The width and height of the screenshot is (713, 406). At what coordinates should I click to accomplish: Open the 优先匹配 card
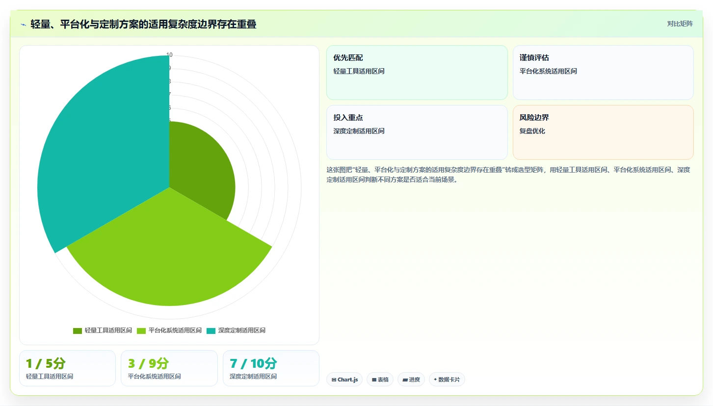(x=417, y=73)
